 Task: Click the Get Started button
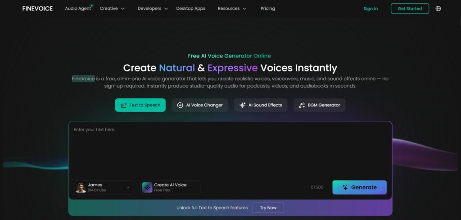pos(410,9)
